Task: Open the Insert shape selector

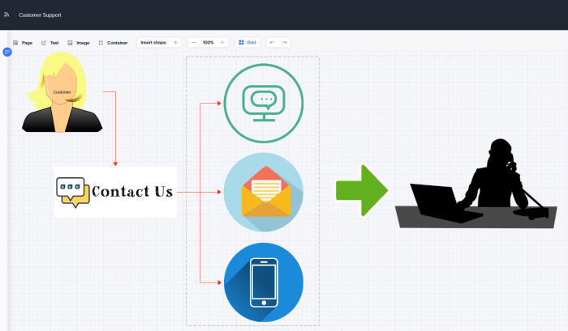Action: [153, 43]
